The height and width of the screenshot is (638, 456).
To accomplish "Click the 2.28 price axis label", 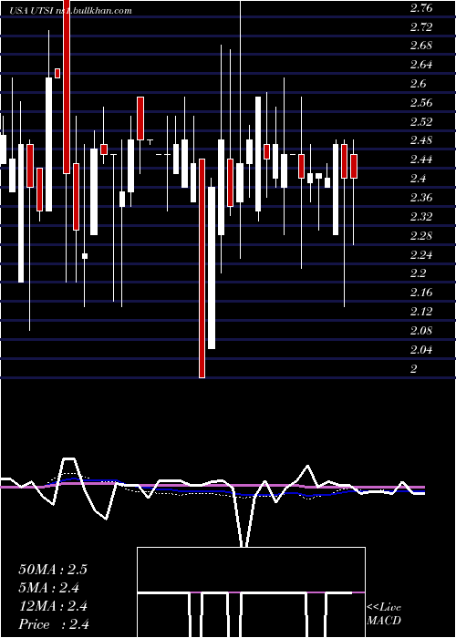I will [x=421, y=235].
